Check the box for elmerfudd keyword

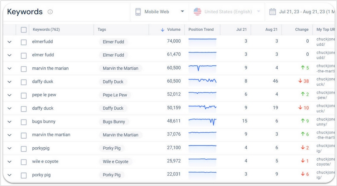pos(24,42)
